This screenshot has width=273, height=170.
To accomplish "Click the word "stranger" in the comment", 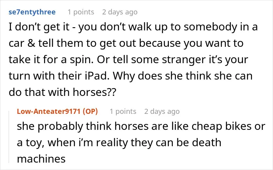I will coord(184,60).
